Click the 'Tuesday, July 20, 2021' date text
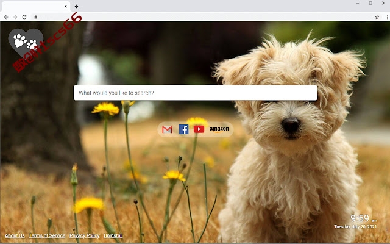The image size is (390, 244). click(x=355, y=227)
